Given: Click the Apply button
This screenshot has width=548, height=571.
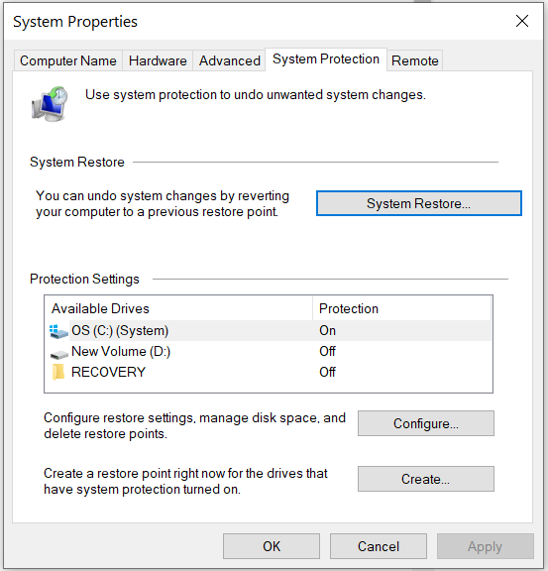Looking at the screenshot, I should [x=486, y=546].
